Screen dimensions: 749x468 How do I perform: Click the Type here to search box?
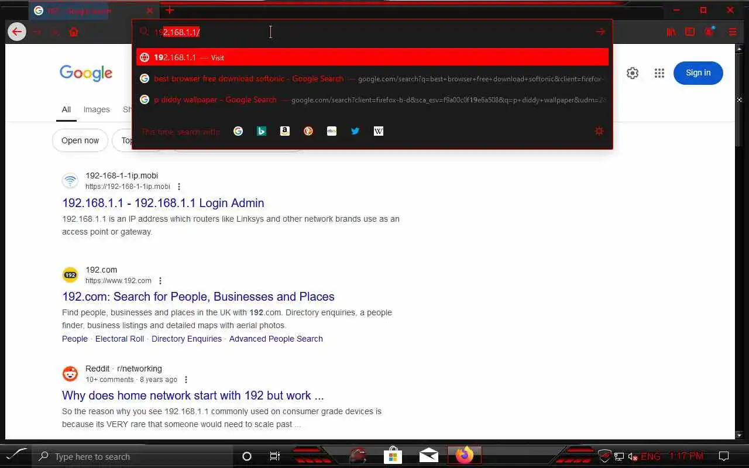coord(133,457)
